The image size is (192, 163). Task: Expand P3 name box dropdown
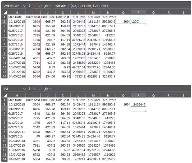point(25,89)
